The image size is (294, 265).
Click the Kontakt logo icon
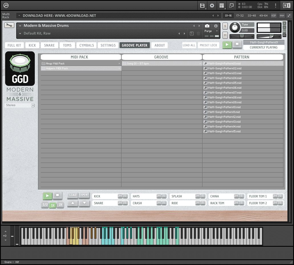(6, 6)
